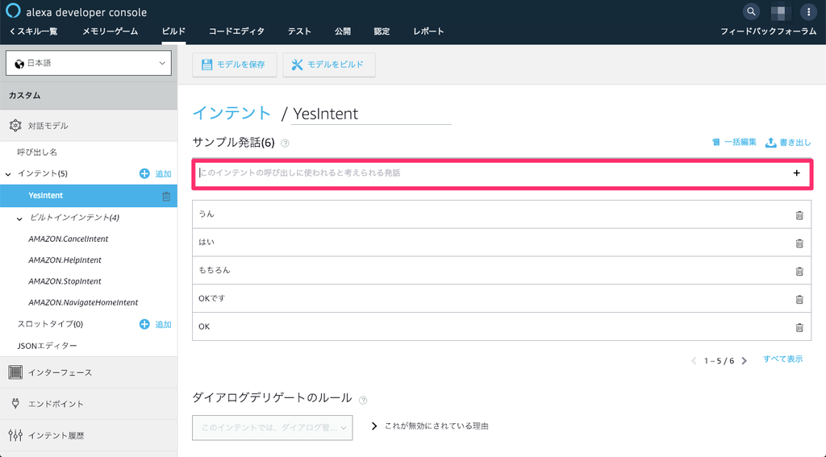Open the メモリーゲーム skill tab

point(110,31)
